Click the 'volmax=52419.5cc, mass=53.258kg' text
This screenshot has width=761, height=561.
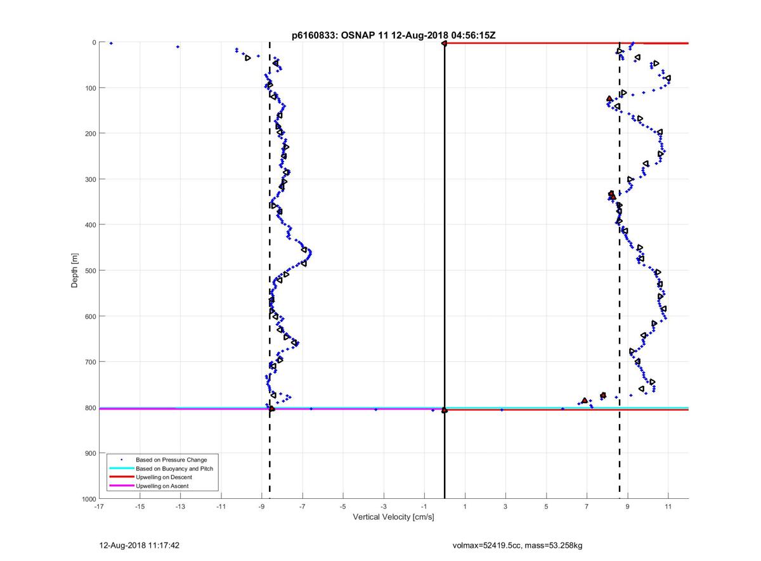517,545
